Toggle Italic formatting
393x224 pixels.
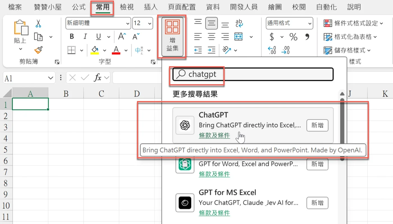point(85,36)
